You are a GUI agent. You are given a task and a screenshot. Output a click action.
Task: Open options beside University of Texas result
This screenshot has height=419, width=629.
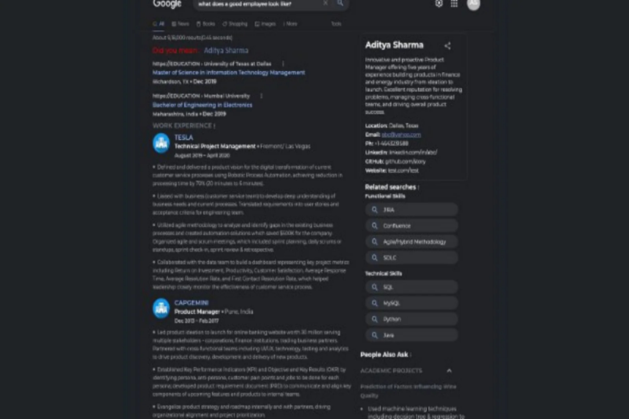point(283,63)
